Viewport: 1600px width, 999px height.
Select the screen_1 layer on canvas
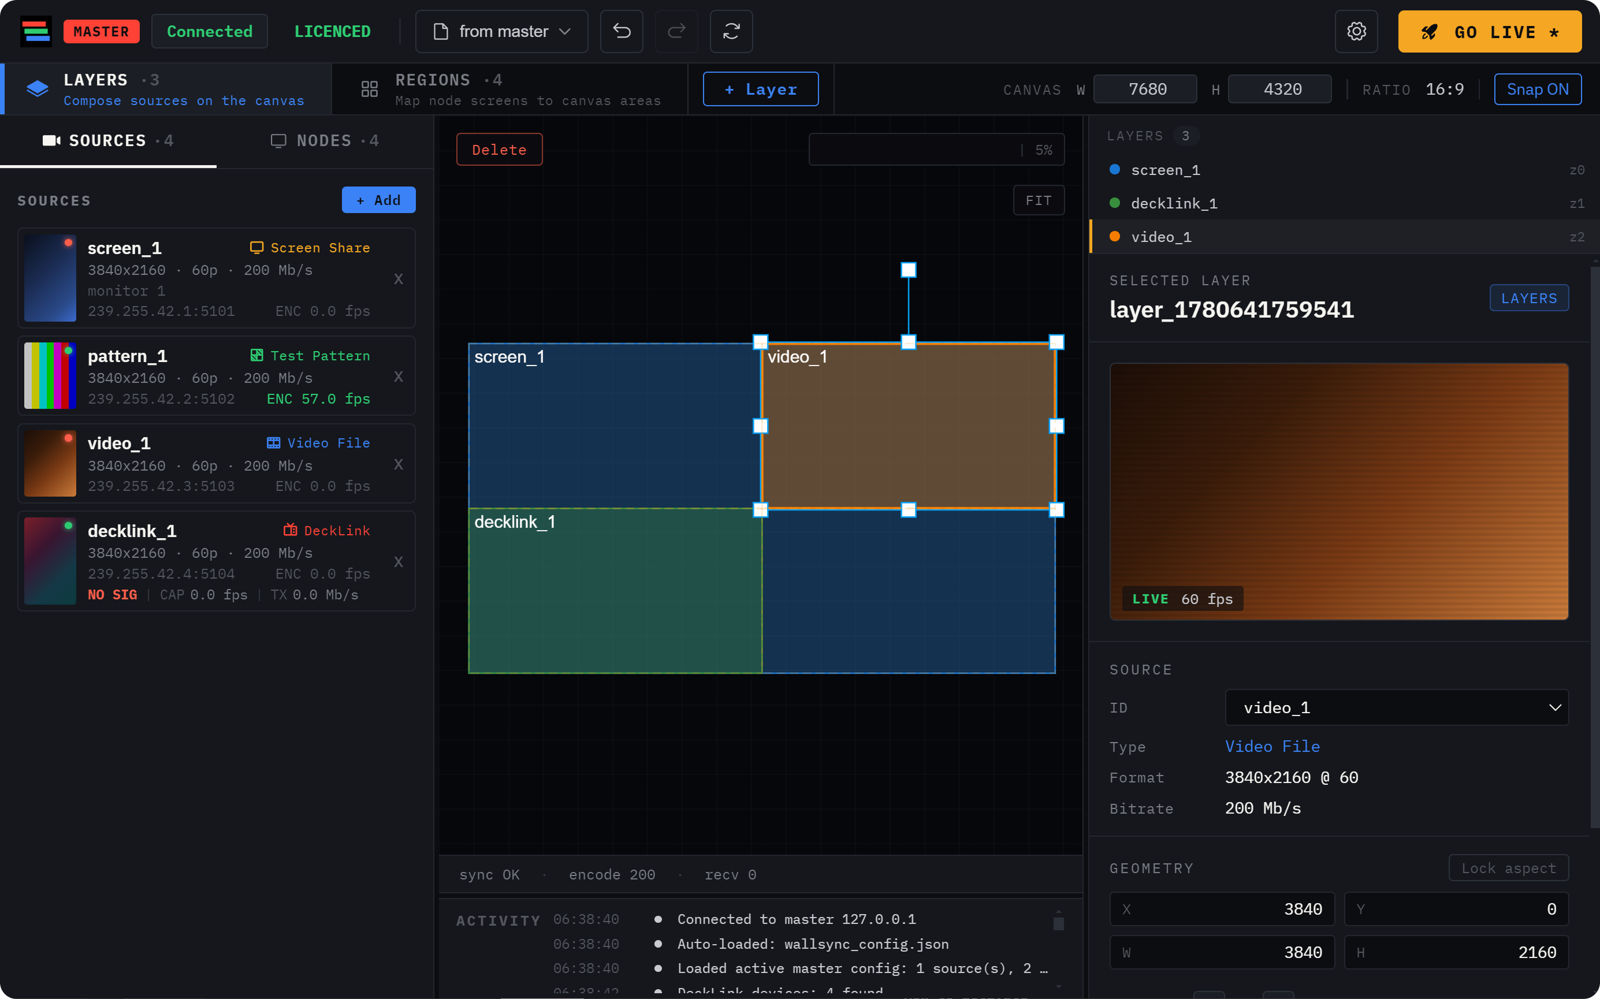[x=615, y=426]
